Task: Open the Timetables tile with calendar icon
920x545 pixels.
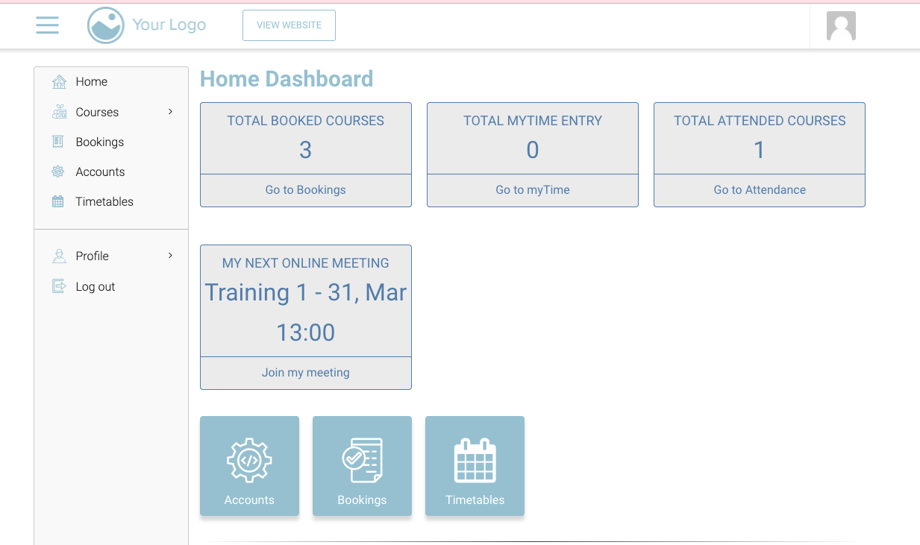Action: [475, 466]
